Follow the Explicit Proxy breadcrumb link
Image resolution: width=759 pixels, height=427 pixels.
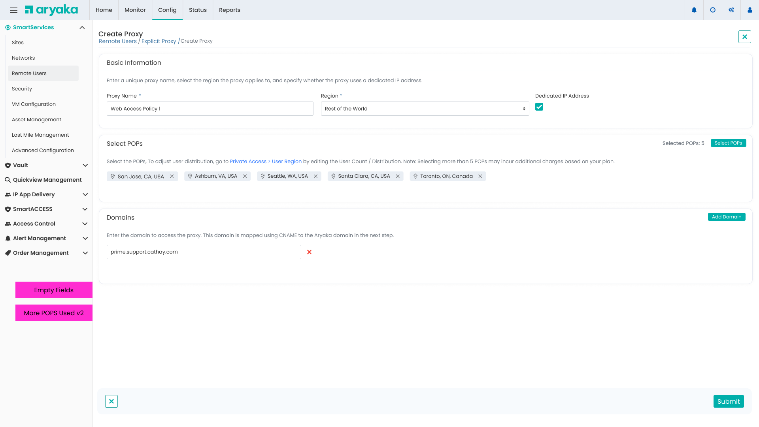tap(159, 41)
